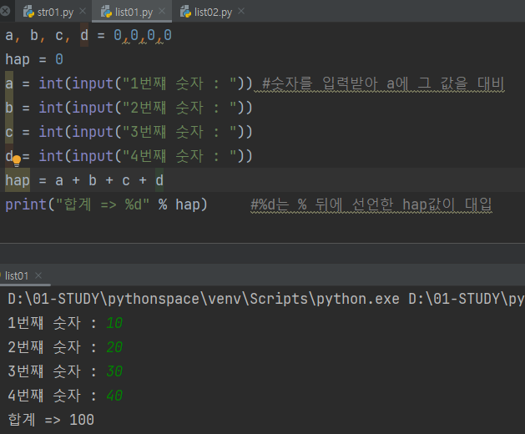Click the 'hap = a + b + c + d' line

click(x=84, y=180)
